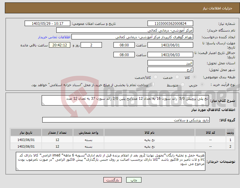Click the response deadline date 1403/06/01 field
Screen dimensions: 240x188
[x=170, y=45]
